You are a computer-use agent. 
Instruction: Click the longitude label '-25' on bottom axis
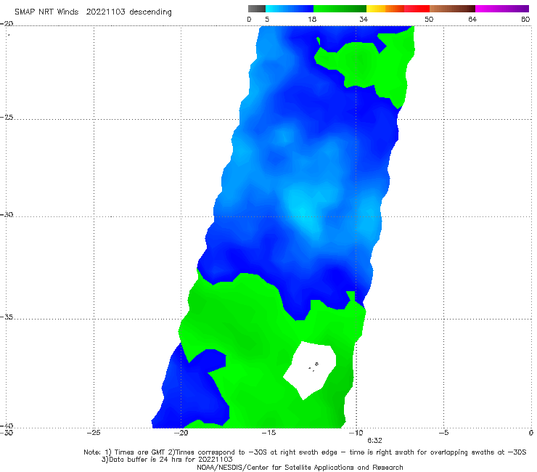[94, 433]
